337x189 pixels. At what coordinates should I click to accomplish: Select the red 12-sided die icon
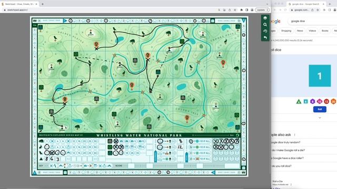point(326,101)
